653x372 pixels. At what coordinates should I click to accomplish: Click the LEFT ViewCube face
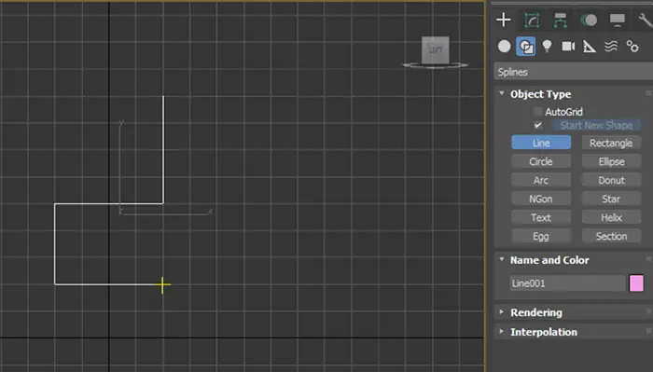tap(436, 50)
